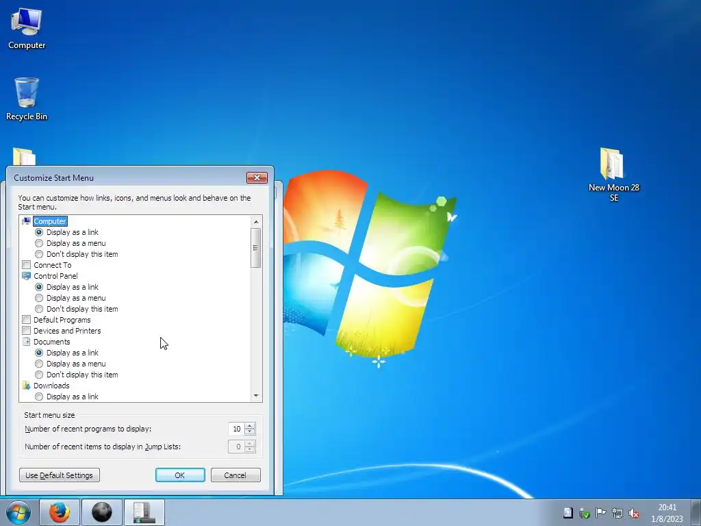Close the Customize Start Menu dialog
701x526 pixels.
point(257,177)
